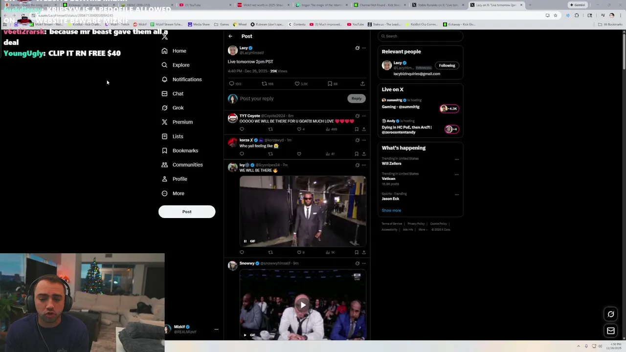Repost Lacy's Live tomorrow post
The width and height of the screenshot is (626, 352).
pyautogui.click(x=265, y=84)
